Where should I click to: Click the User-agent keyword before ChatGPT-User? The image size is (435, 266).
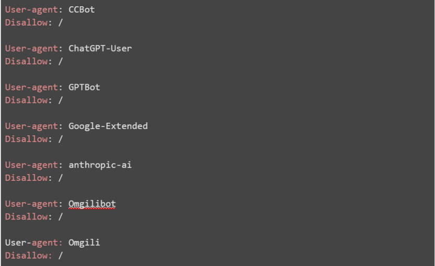click(31, 49)
